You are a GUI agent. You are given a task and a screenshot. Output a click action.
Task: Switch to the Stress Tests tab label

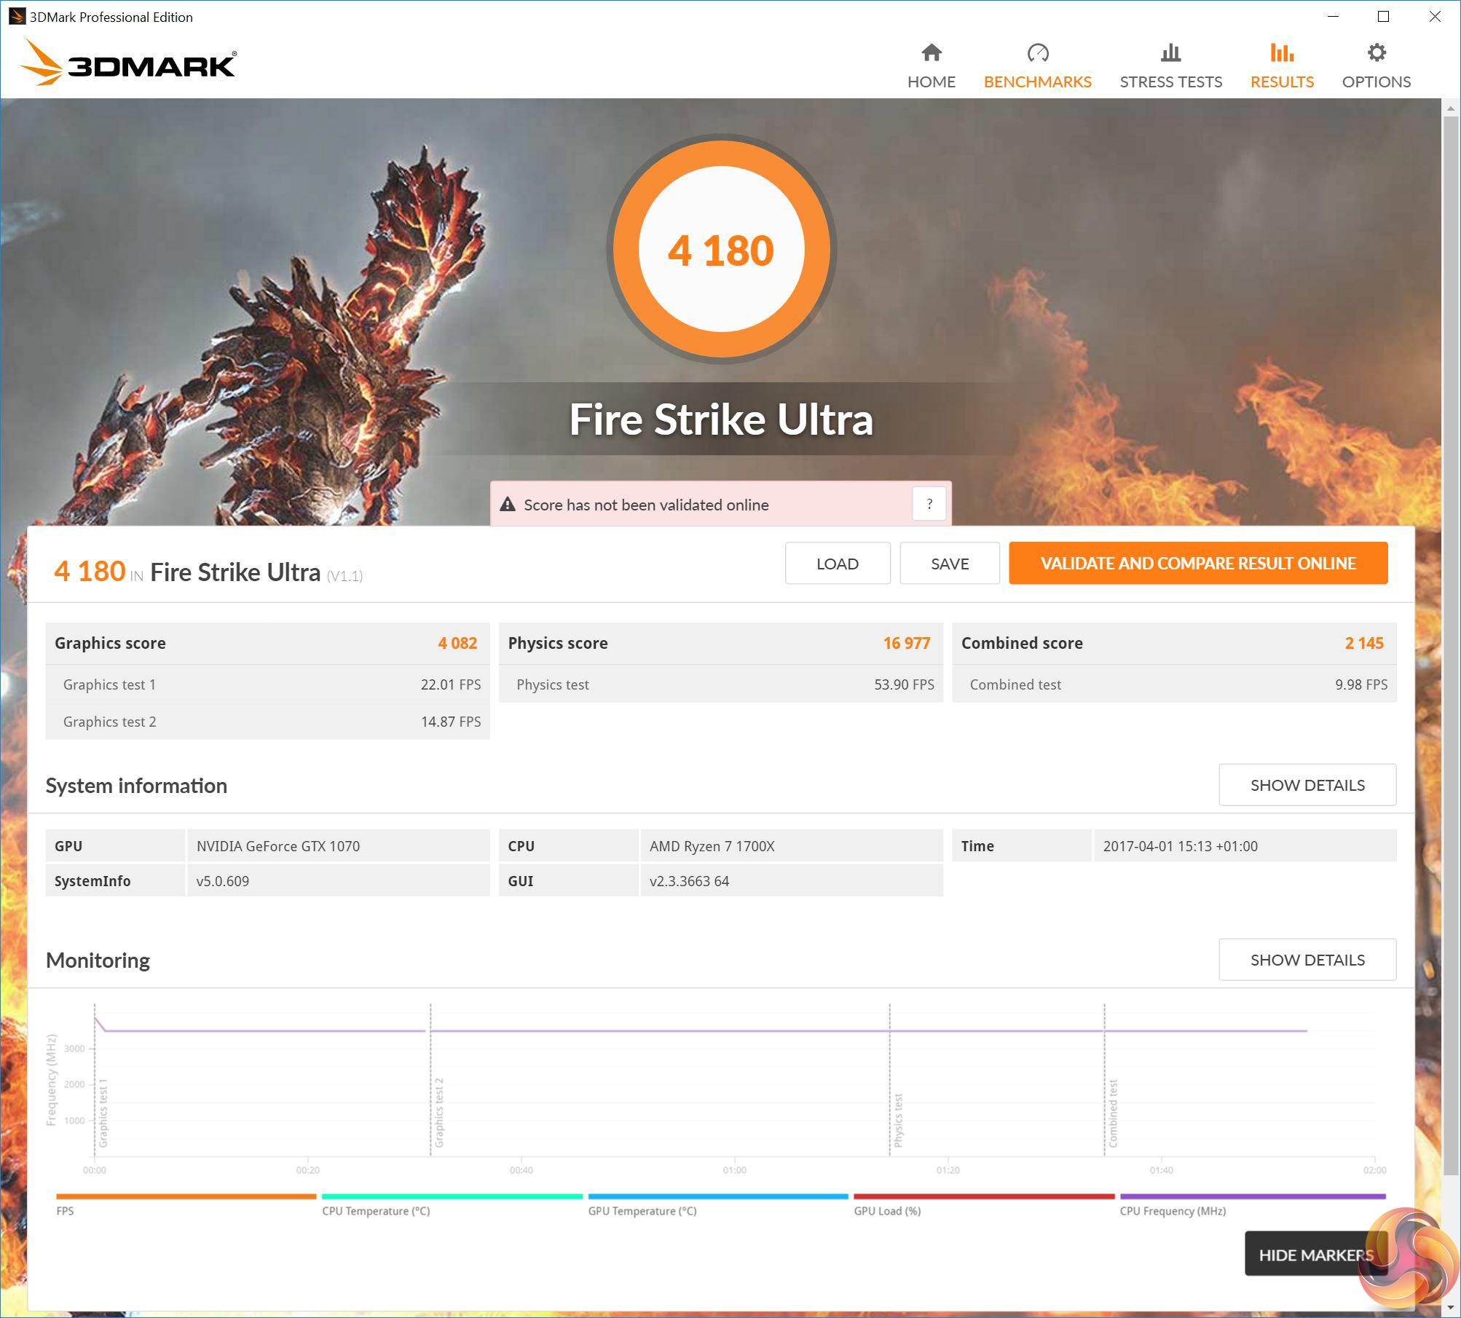point(1170,82)
